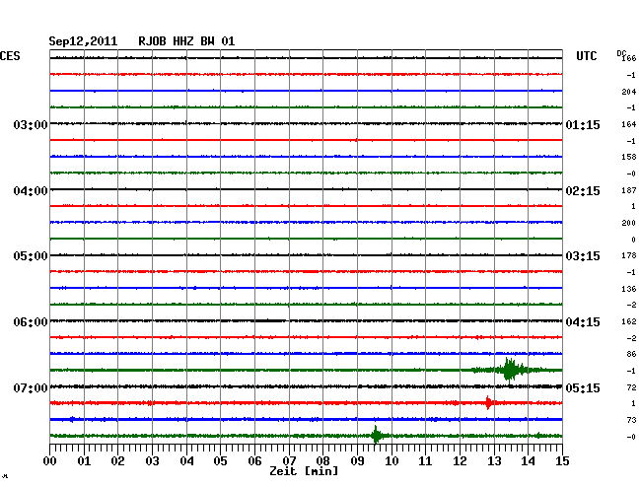Screen dimensions: 641x487
Task: Click the DC offset value "164"
Action: (x=629, y=124)
